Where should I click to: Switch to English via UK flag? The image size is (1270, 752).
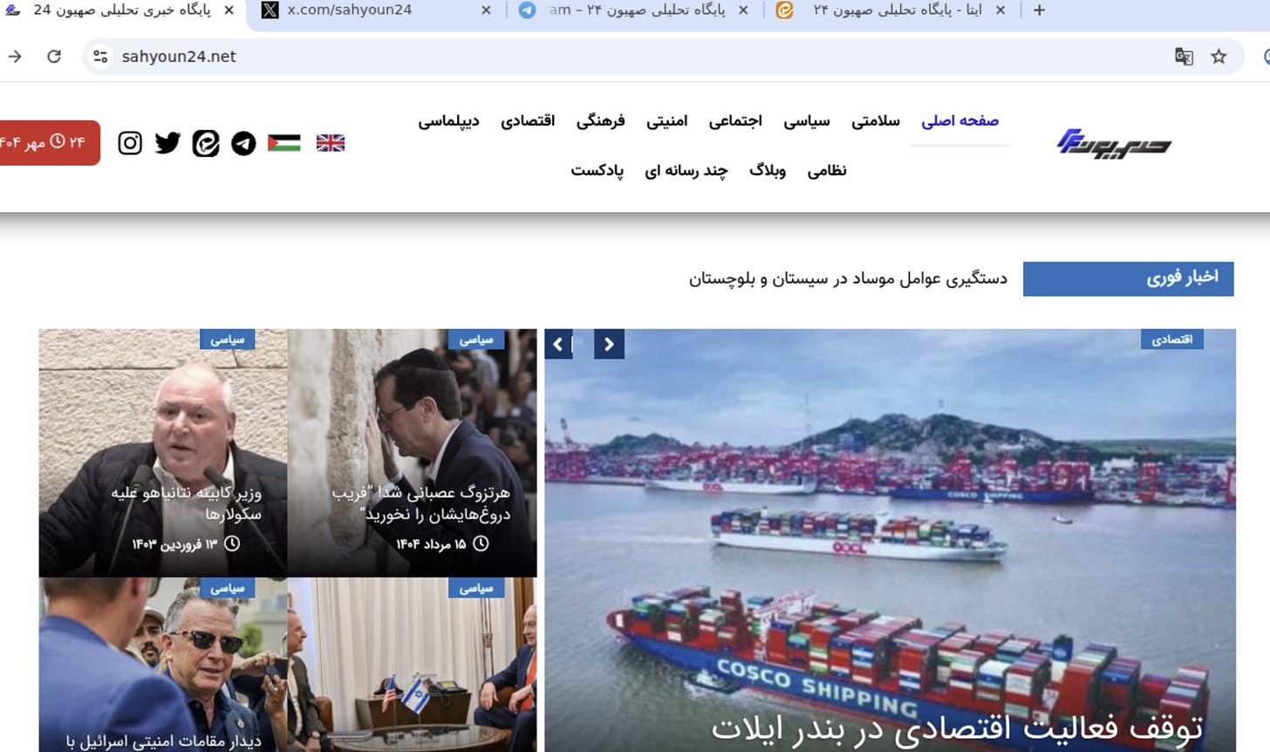[x=331, y=143]
